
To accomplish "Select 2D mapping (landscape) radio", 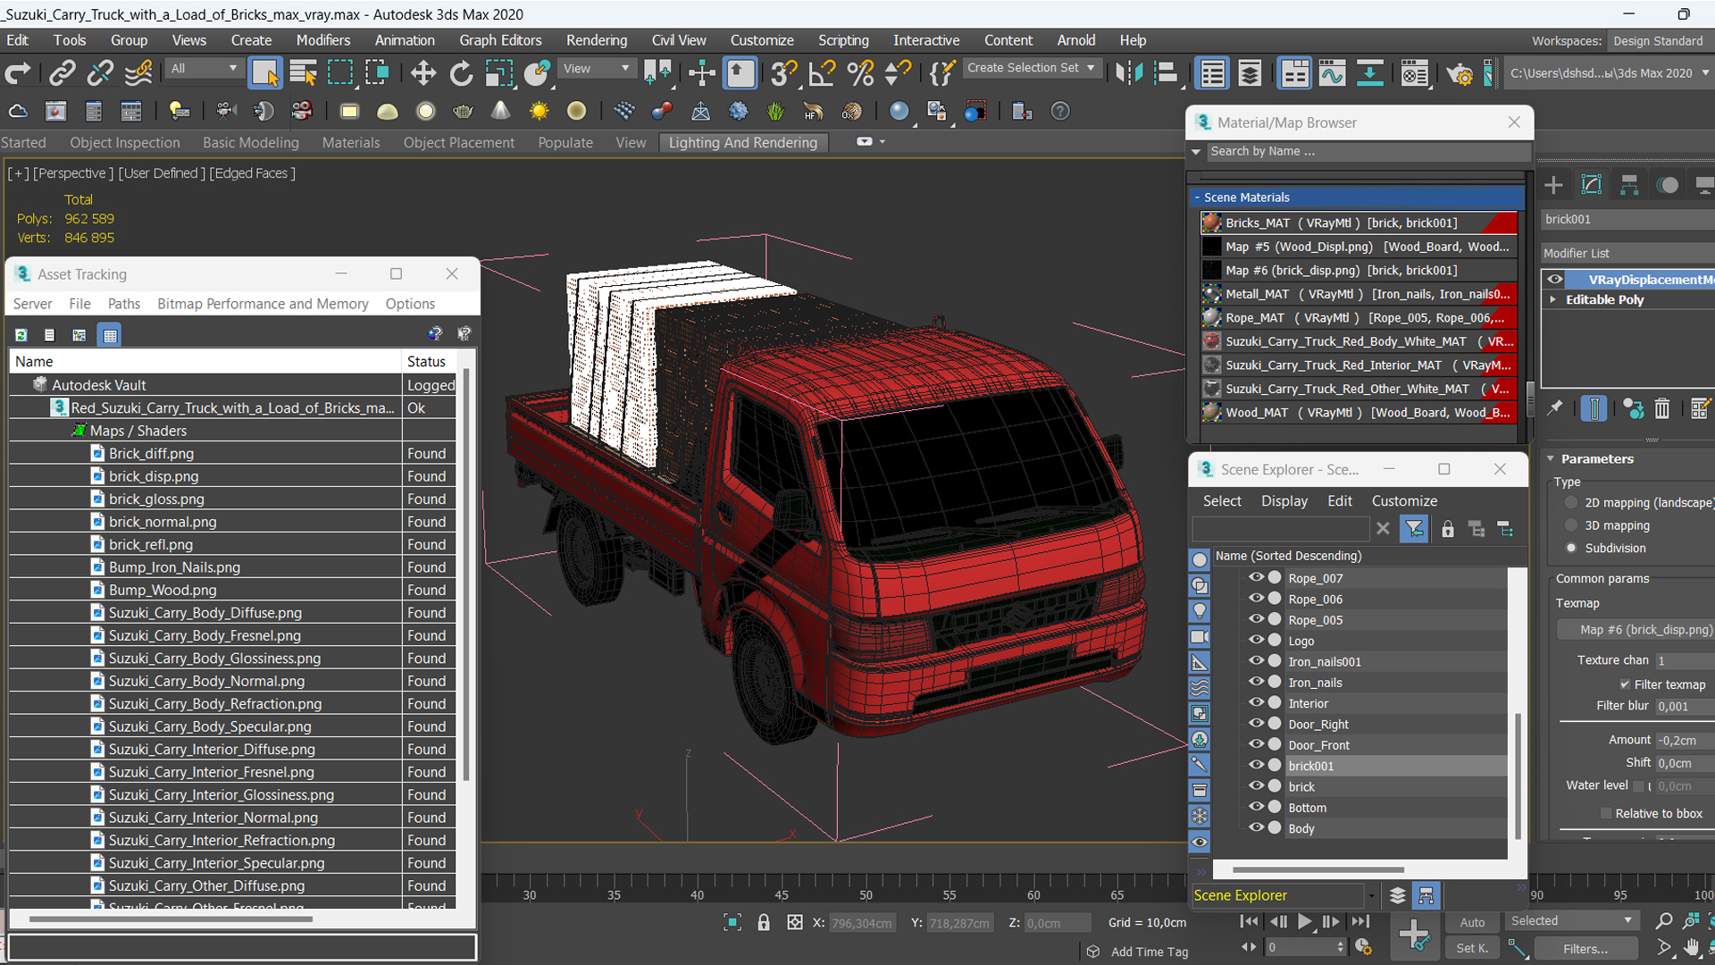I will tap(1571, 502).
